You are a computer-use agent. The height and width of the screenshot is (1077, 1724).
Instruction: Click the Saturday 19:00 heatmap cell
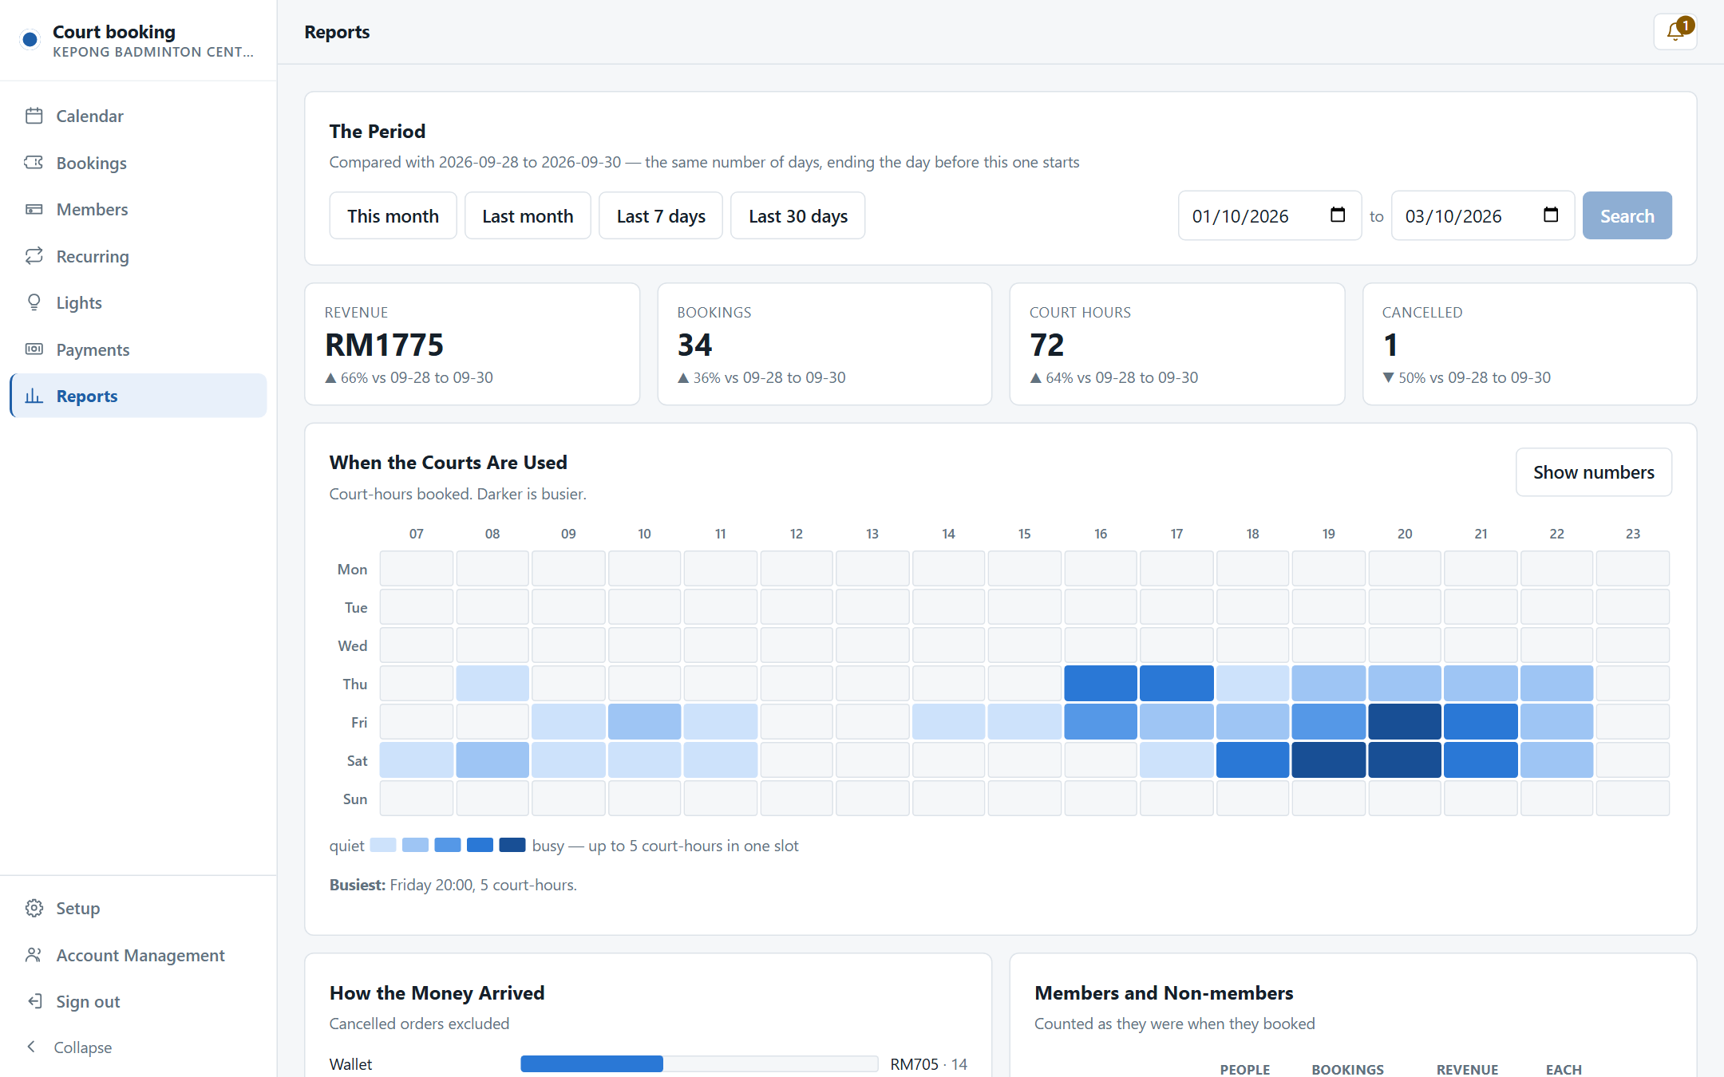coord(1329,760)
